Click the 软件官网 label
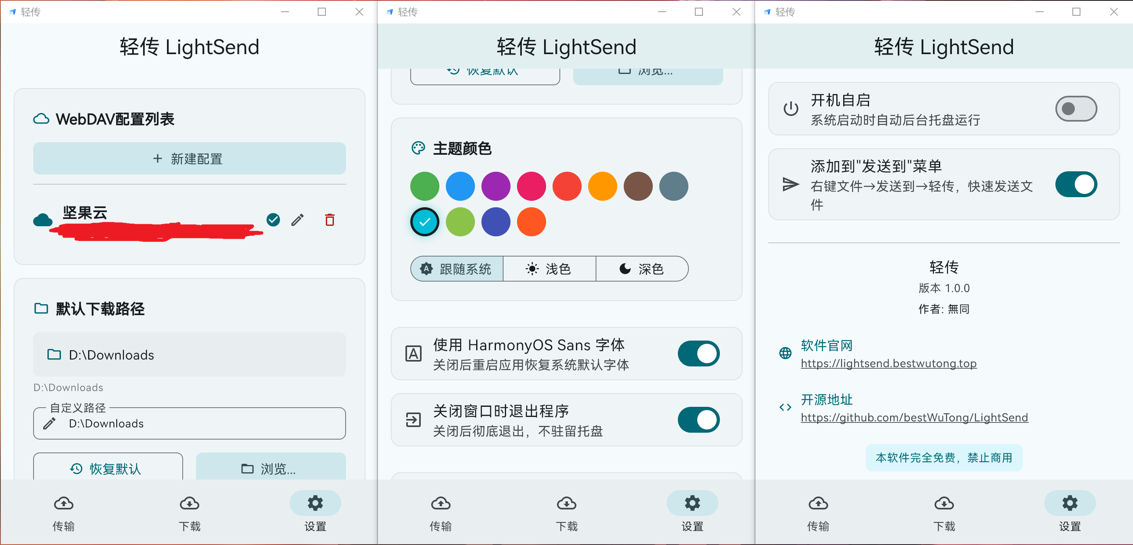Screen dimensions: 1133x545 pyautogui.click(x=827, y=345)
